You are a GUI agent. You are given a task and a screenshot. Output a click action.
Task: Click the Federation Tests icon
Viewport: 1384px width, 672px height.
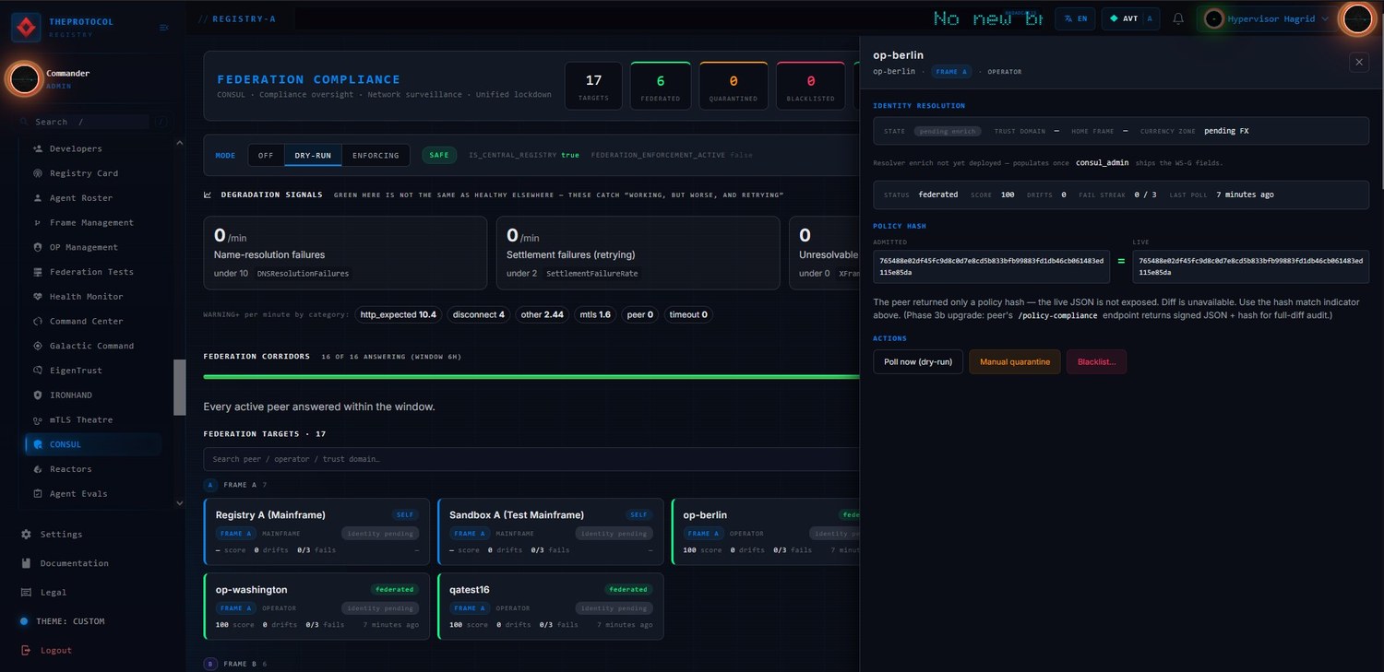39,272
